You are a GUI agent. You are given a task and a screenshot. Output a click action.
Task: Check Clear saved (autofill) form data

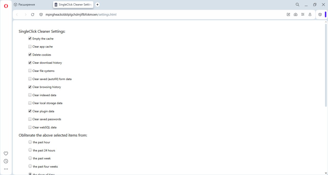(x=30, y=79)
